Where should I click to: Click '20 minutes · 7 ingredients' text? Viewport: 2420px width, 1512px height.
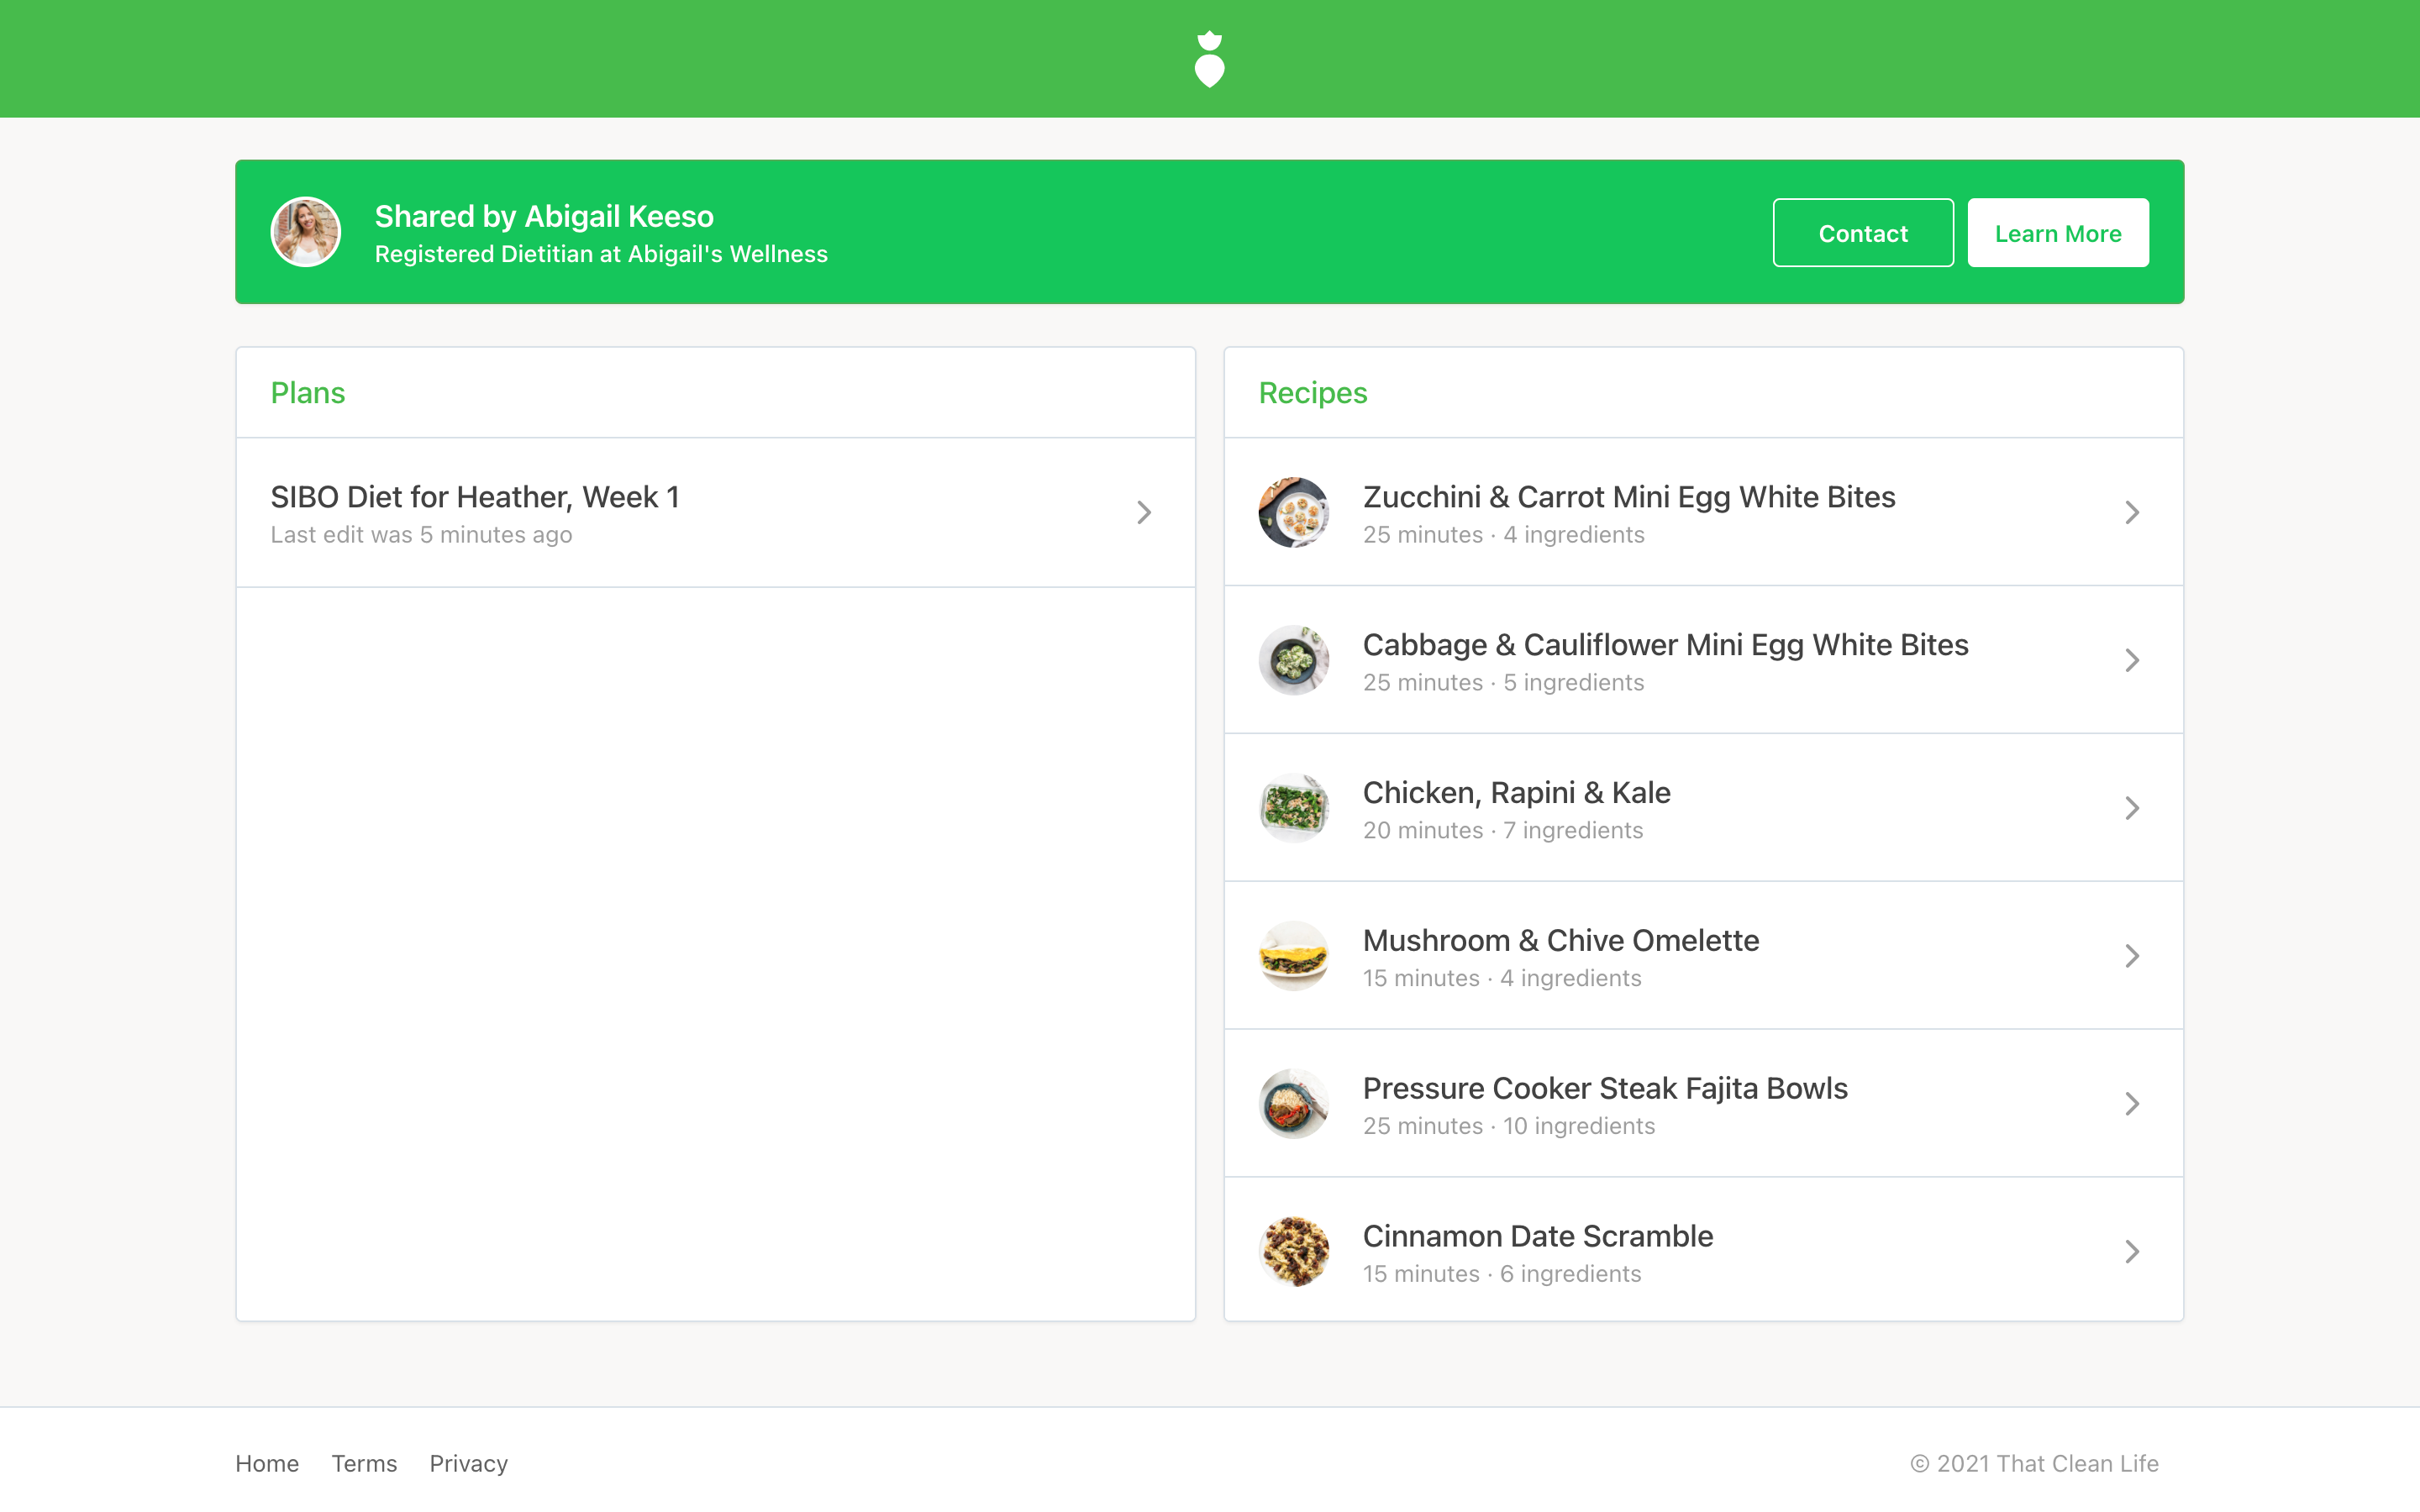point(1503,830)
